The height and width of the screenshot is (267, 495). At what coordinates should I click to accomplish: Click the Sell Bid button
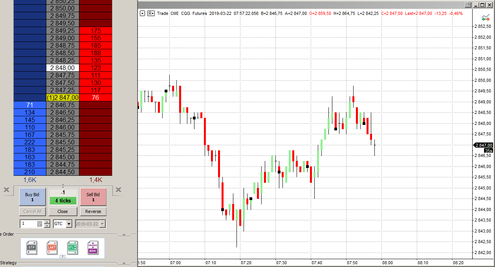tap(93, 197)
